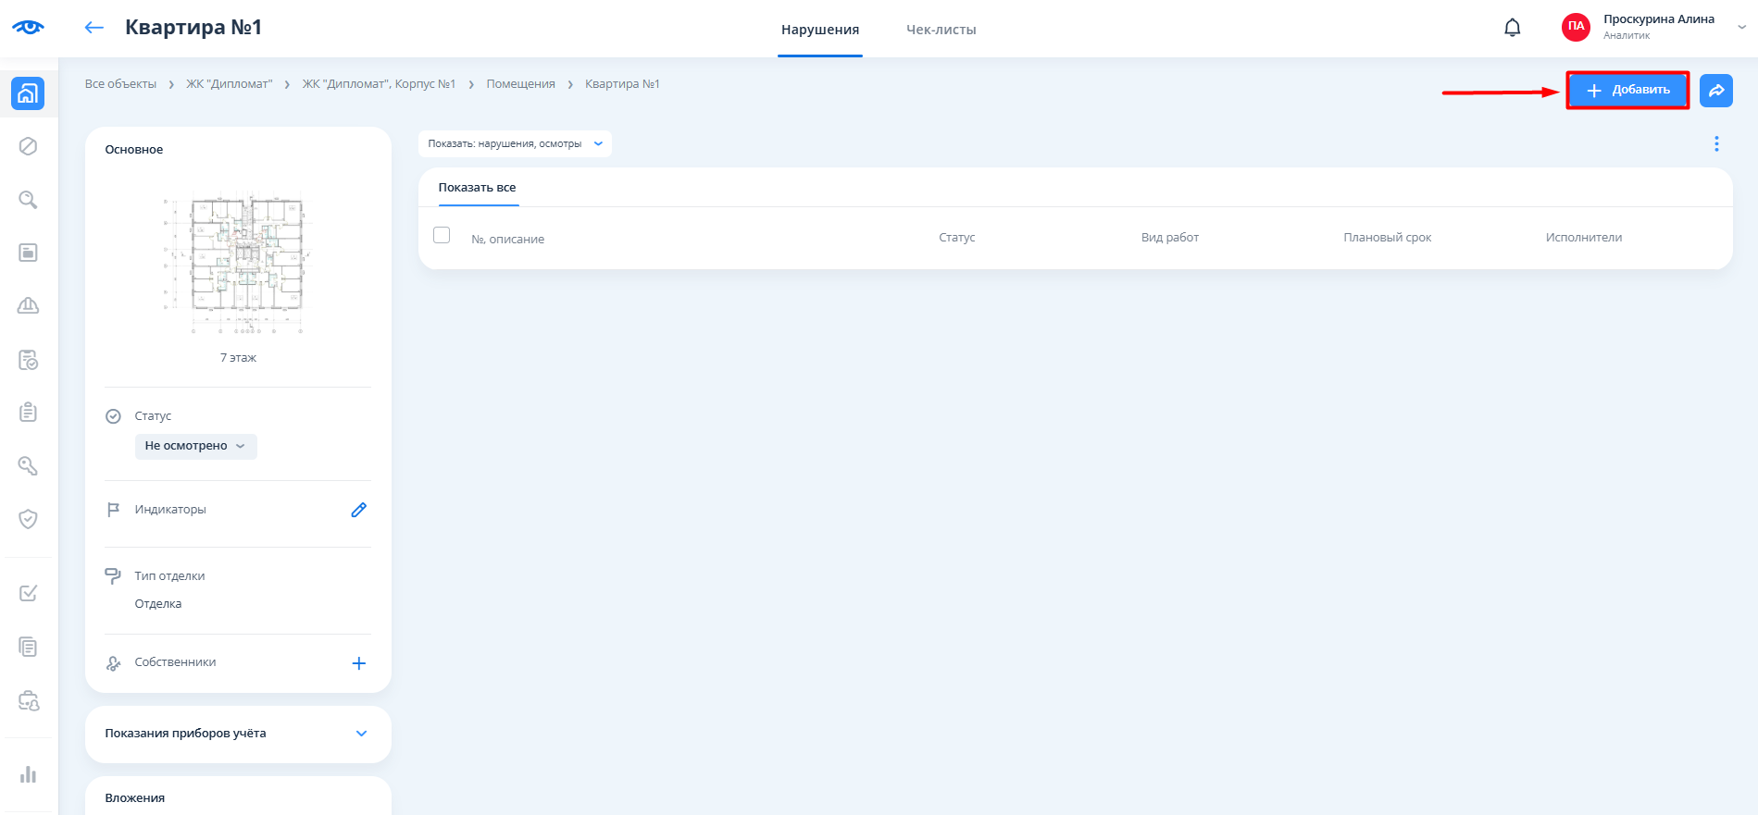Open the Не осмотрено status dropdown
This screenshot has width=1758, height=815.
tap(195, 446)
